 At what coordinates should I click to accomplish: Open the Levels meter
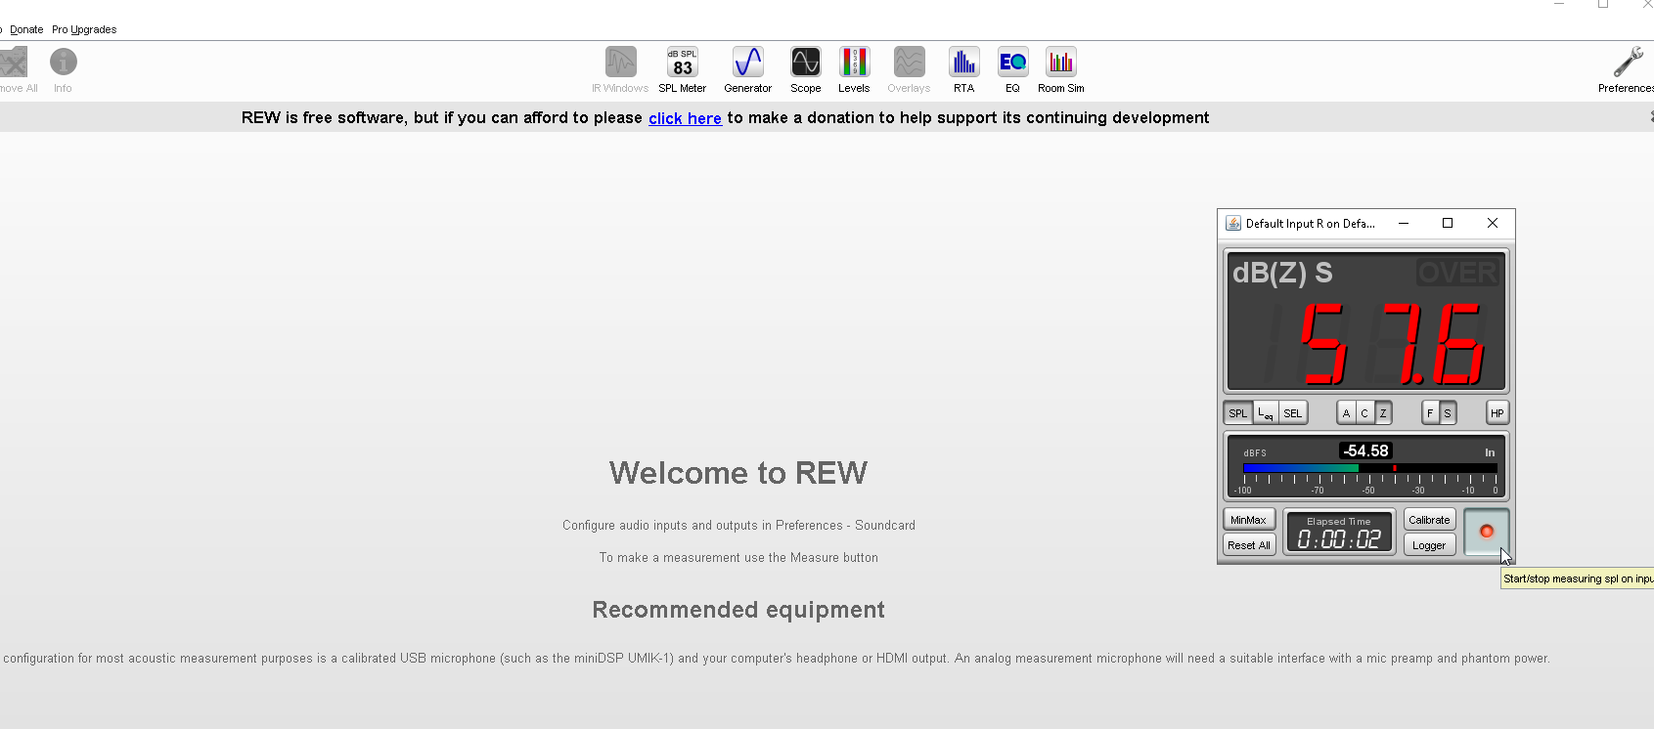pos(854,69)
